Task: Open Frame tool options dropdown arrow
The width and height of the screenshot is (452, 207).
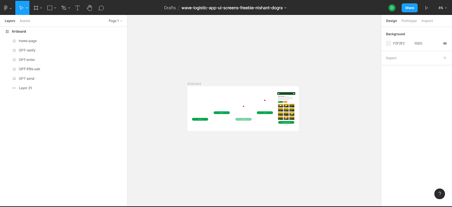Action: [x=41, y=8]
